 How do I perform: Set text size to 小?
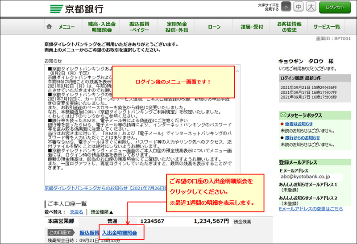coord(286,7)
